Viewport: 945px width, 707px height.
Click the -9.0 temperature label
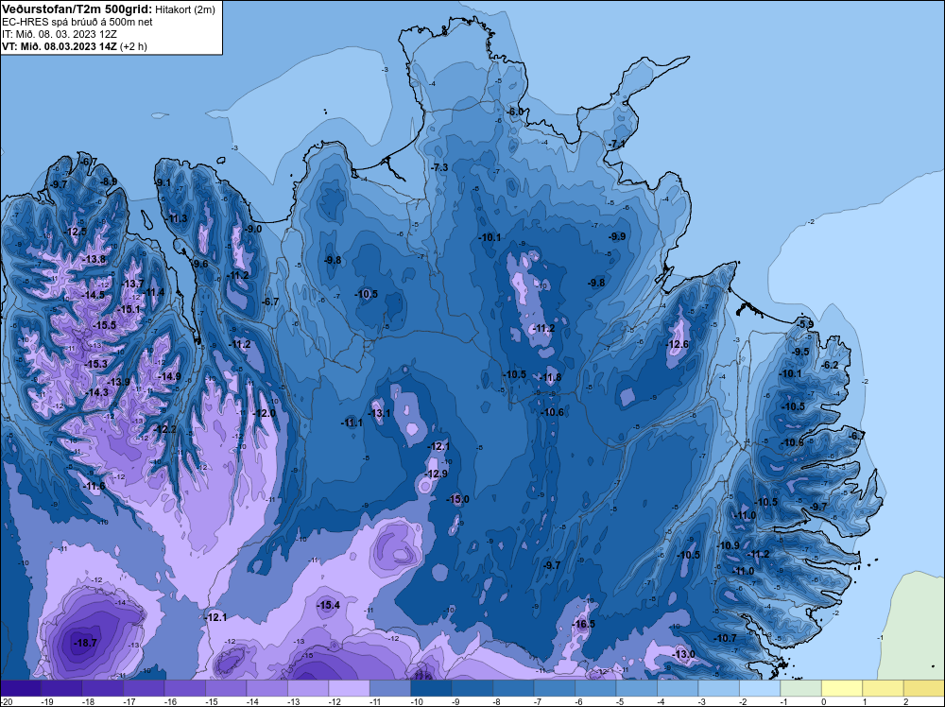pyautogui.click(x=253, y=229)
